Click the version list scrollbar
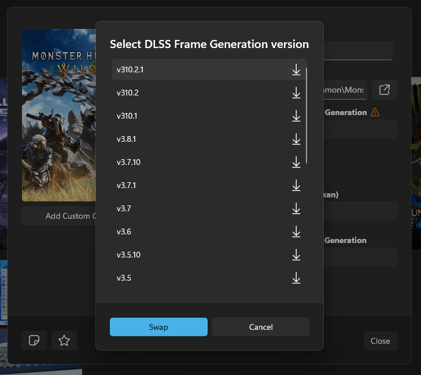This screenshot has height=375, width=421. pos(306,116)
